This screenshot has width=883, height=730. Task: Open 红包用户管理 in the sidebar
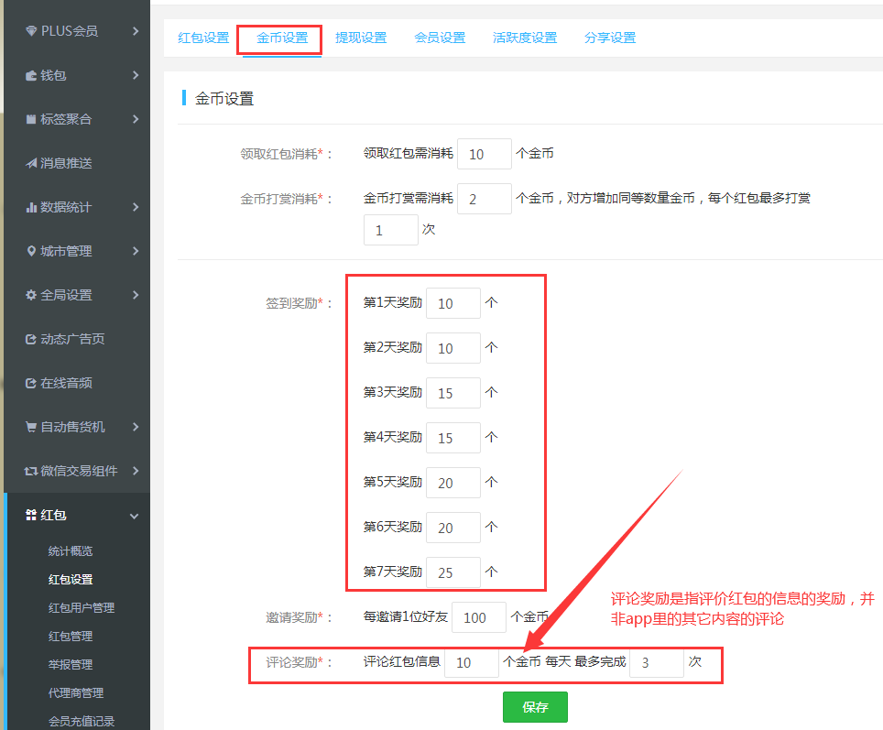82,608
